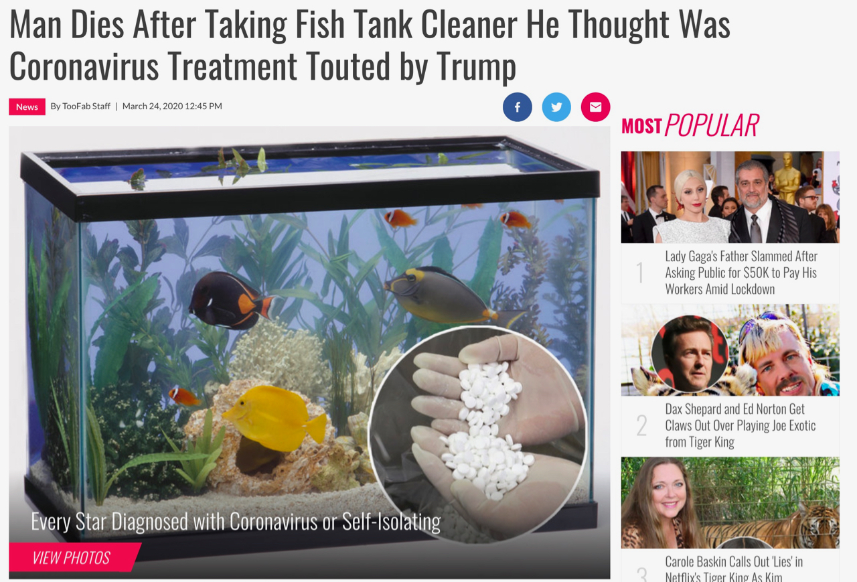The height and width of the screenshot is (582, 857).
Task: Open the Lady Gaga's father story headline
Action: point(741,273)
